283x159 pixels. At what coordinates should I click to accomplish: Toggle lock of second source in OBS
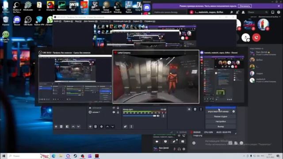pos(118,112)
